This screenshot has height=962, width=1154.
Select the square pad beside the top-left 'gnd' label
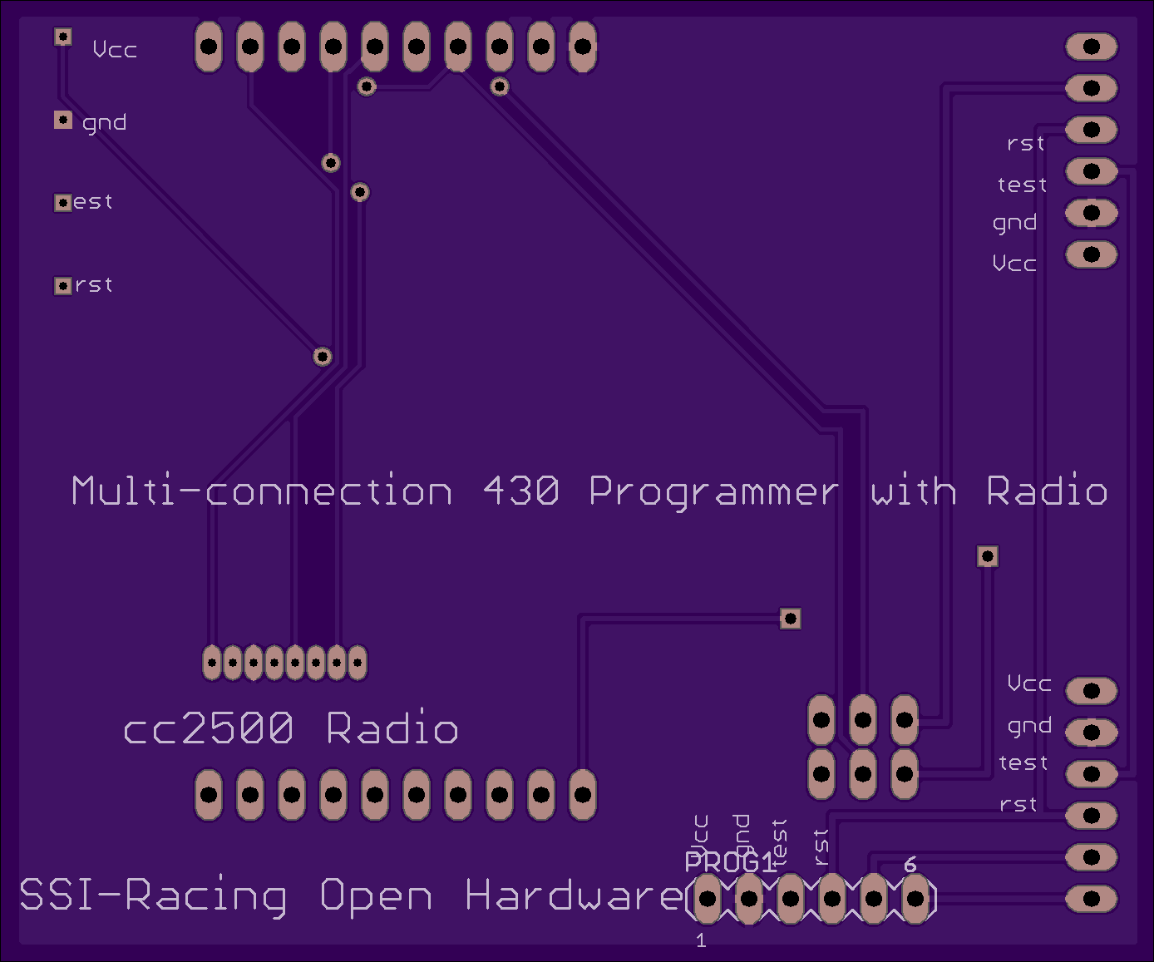click(x=63, y=120)
